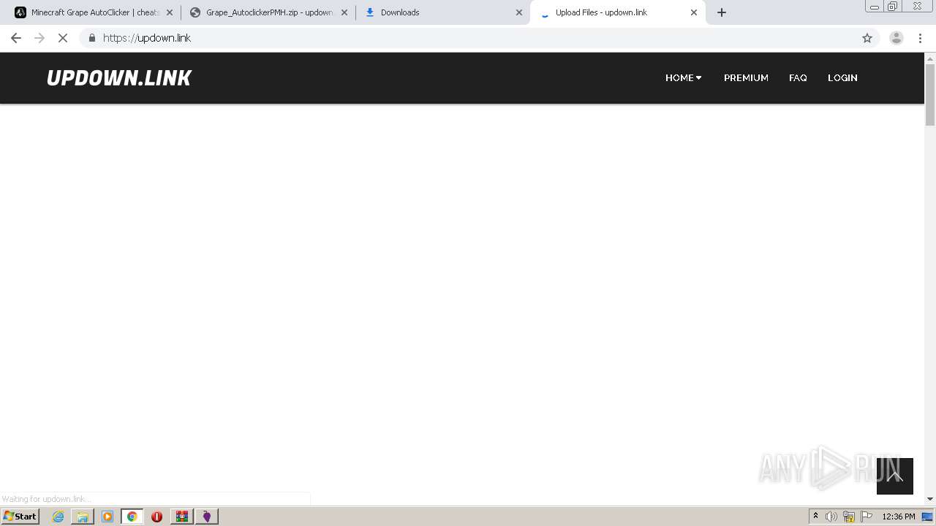Open the FAQ page
The height and width of the screenshot is (526, 936).
(x=798, y=77)
